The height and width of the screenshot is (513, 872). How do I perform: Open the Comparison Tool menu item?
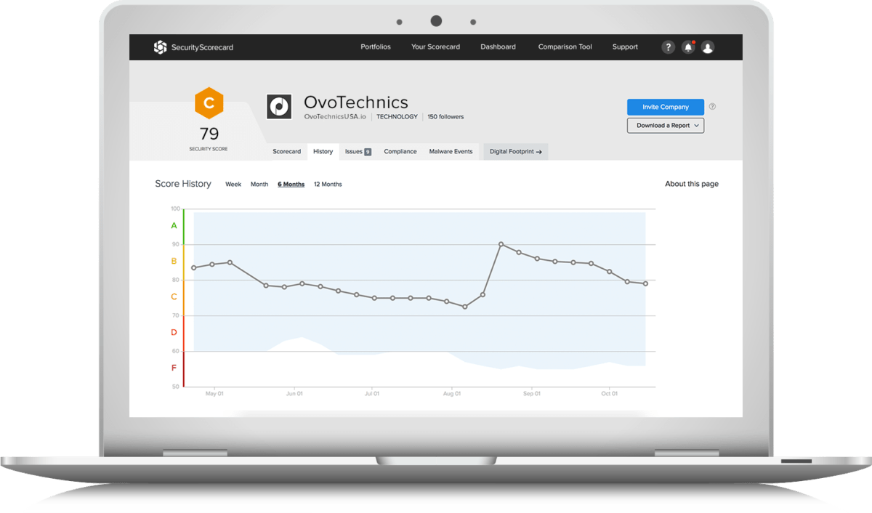coord(565,47)
